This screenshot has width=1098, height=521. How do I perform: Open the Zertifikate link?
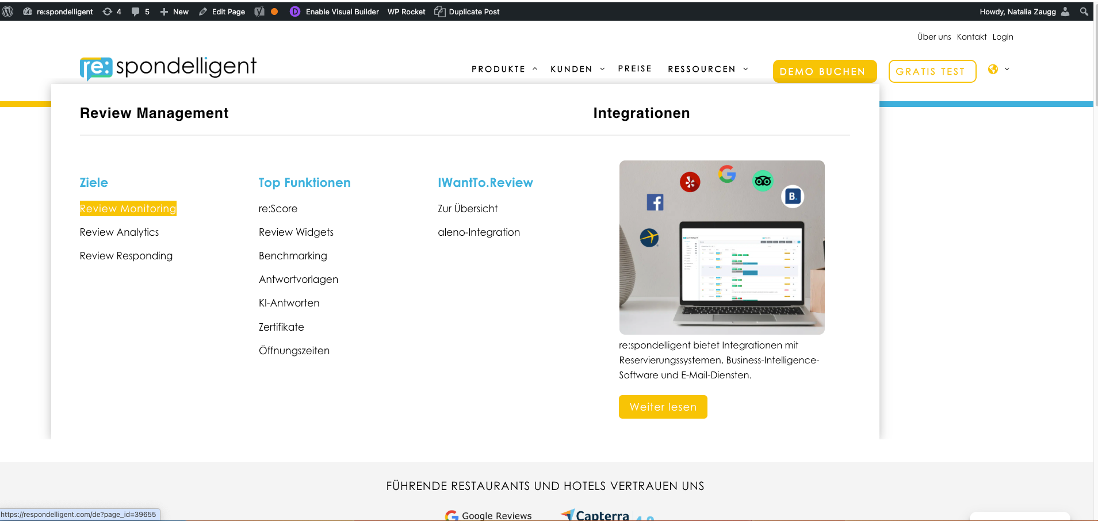tap(281, 327)
